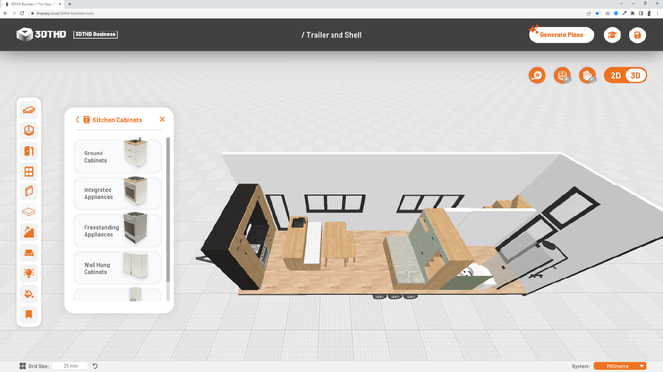The image size is (663, 372).
Task: Open the floor platform tool in the sidebar
Action: pyautogui.click(x=29, y=212)
